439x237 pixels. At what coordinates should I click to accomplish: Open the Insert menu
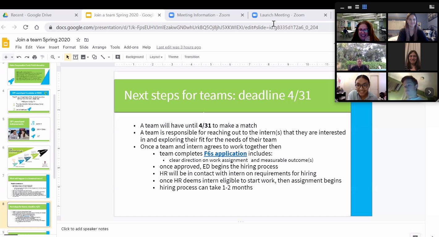(x=54, y=47)
